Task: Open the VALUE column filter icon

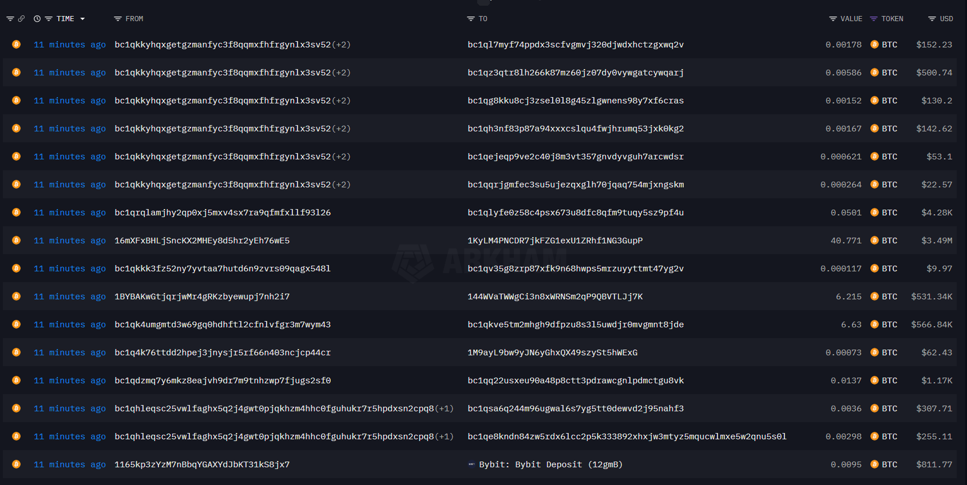Action: (x=833, y=19)
